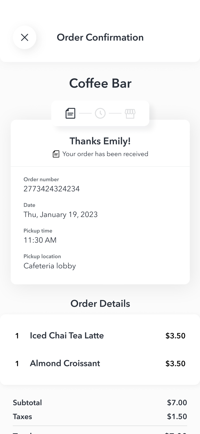Click the pickup time 11:30 AM
Screen dimensions: 200x434
[x=40, y=240]
